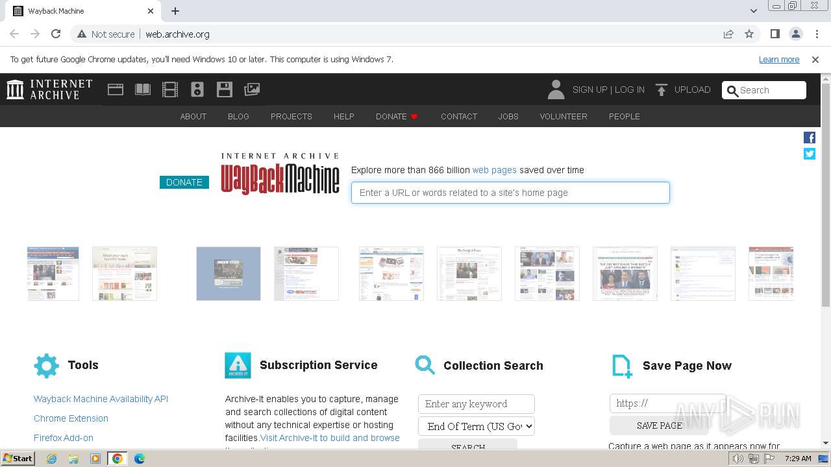This screenshot has height=467, width=831.
Task: Open the Windows Start menu
Action: [18, 459]
